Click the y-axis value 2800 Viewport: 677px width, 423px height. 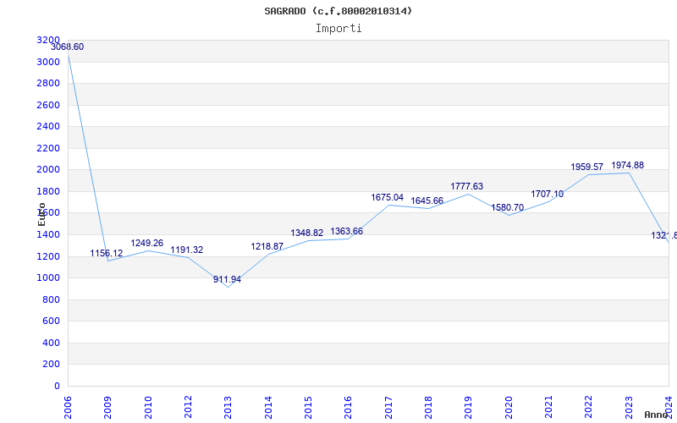pyautogui.click(x=48, y=83)
